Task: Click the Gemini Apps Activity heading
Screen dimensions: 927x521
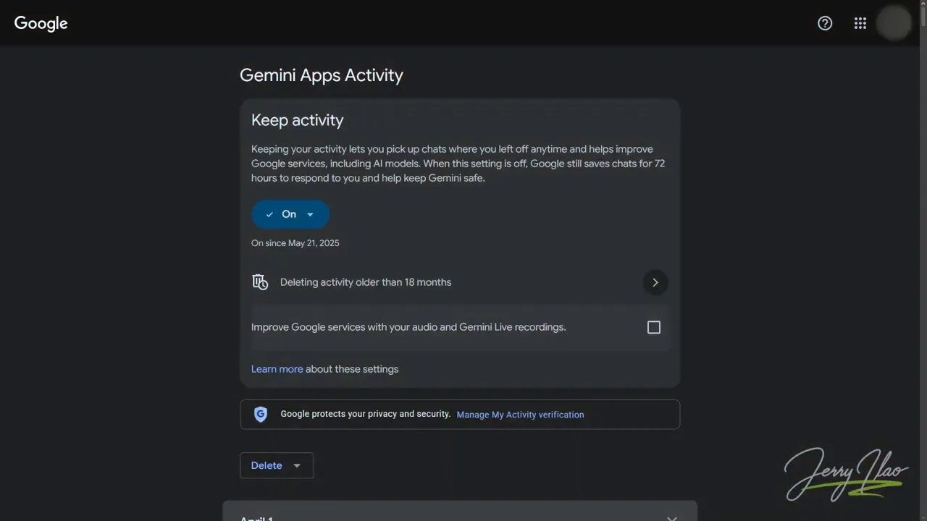Action: 322,75
